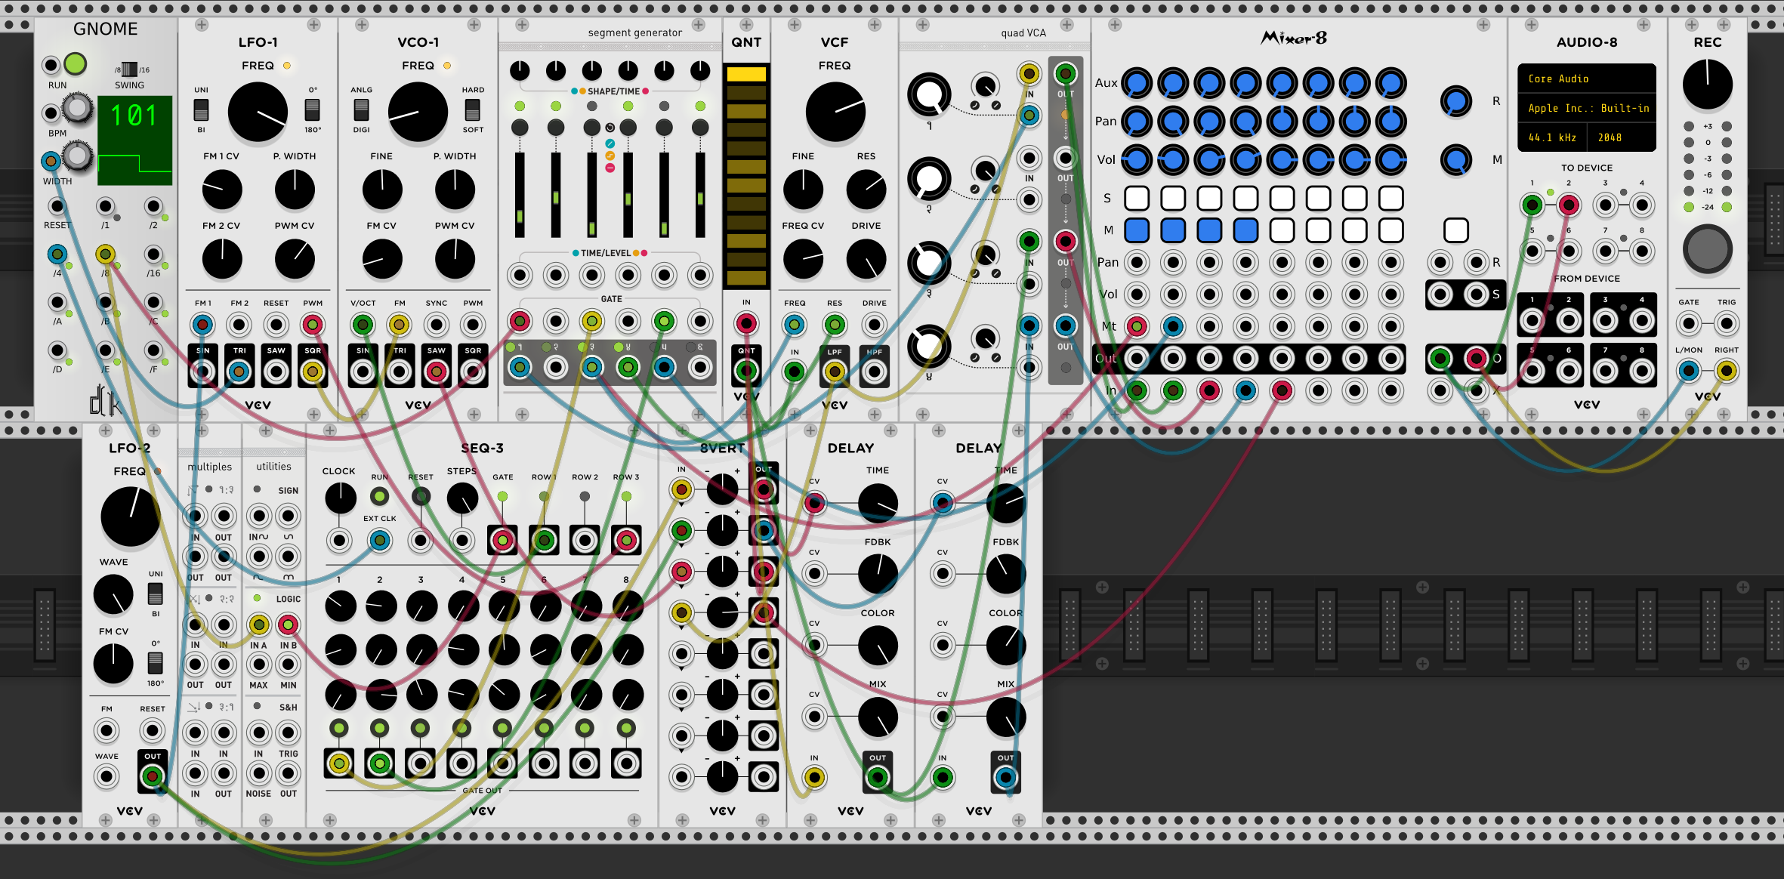Click the SAW output jack on VCO-1
The width and height of the screenshot is (1784, 879).
click(436, 371)
